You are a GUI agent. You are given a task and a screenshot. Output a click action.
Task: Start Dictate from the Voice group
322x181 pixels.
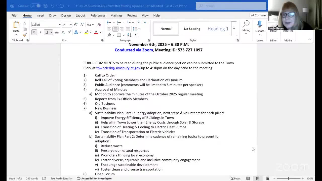tap(260, 26)
